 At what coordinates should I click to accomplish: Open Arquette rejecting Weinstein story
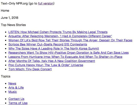60,36
